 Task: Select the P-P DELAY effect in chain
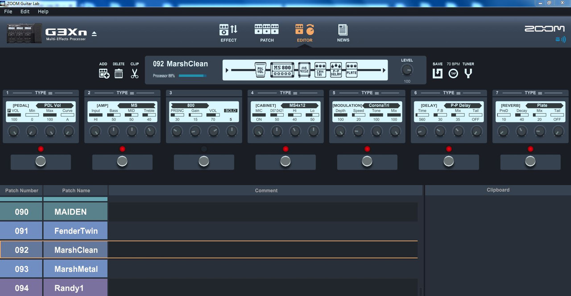tap(336, 70)
